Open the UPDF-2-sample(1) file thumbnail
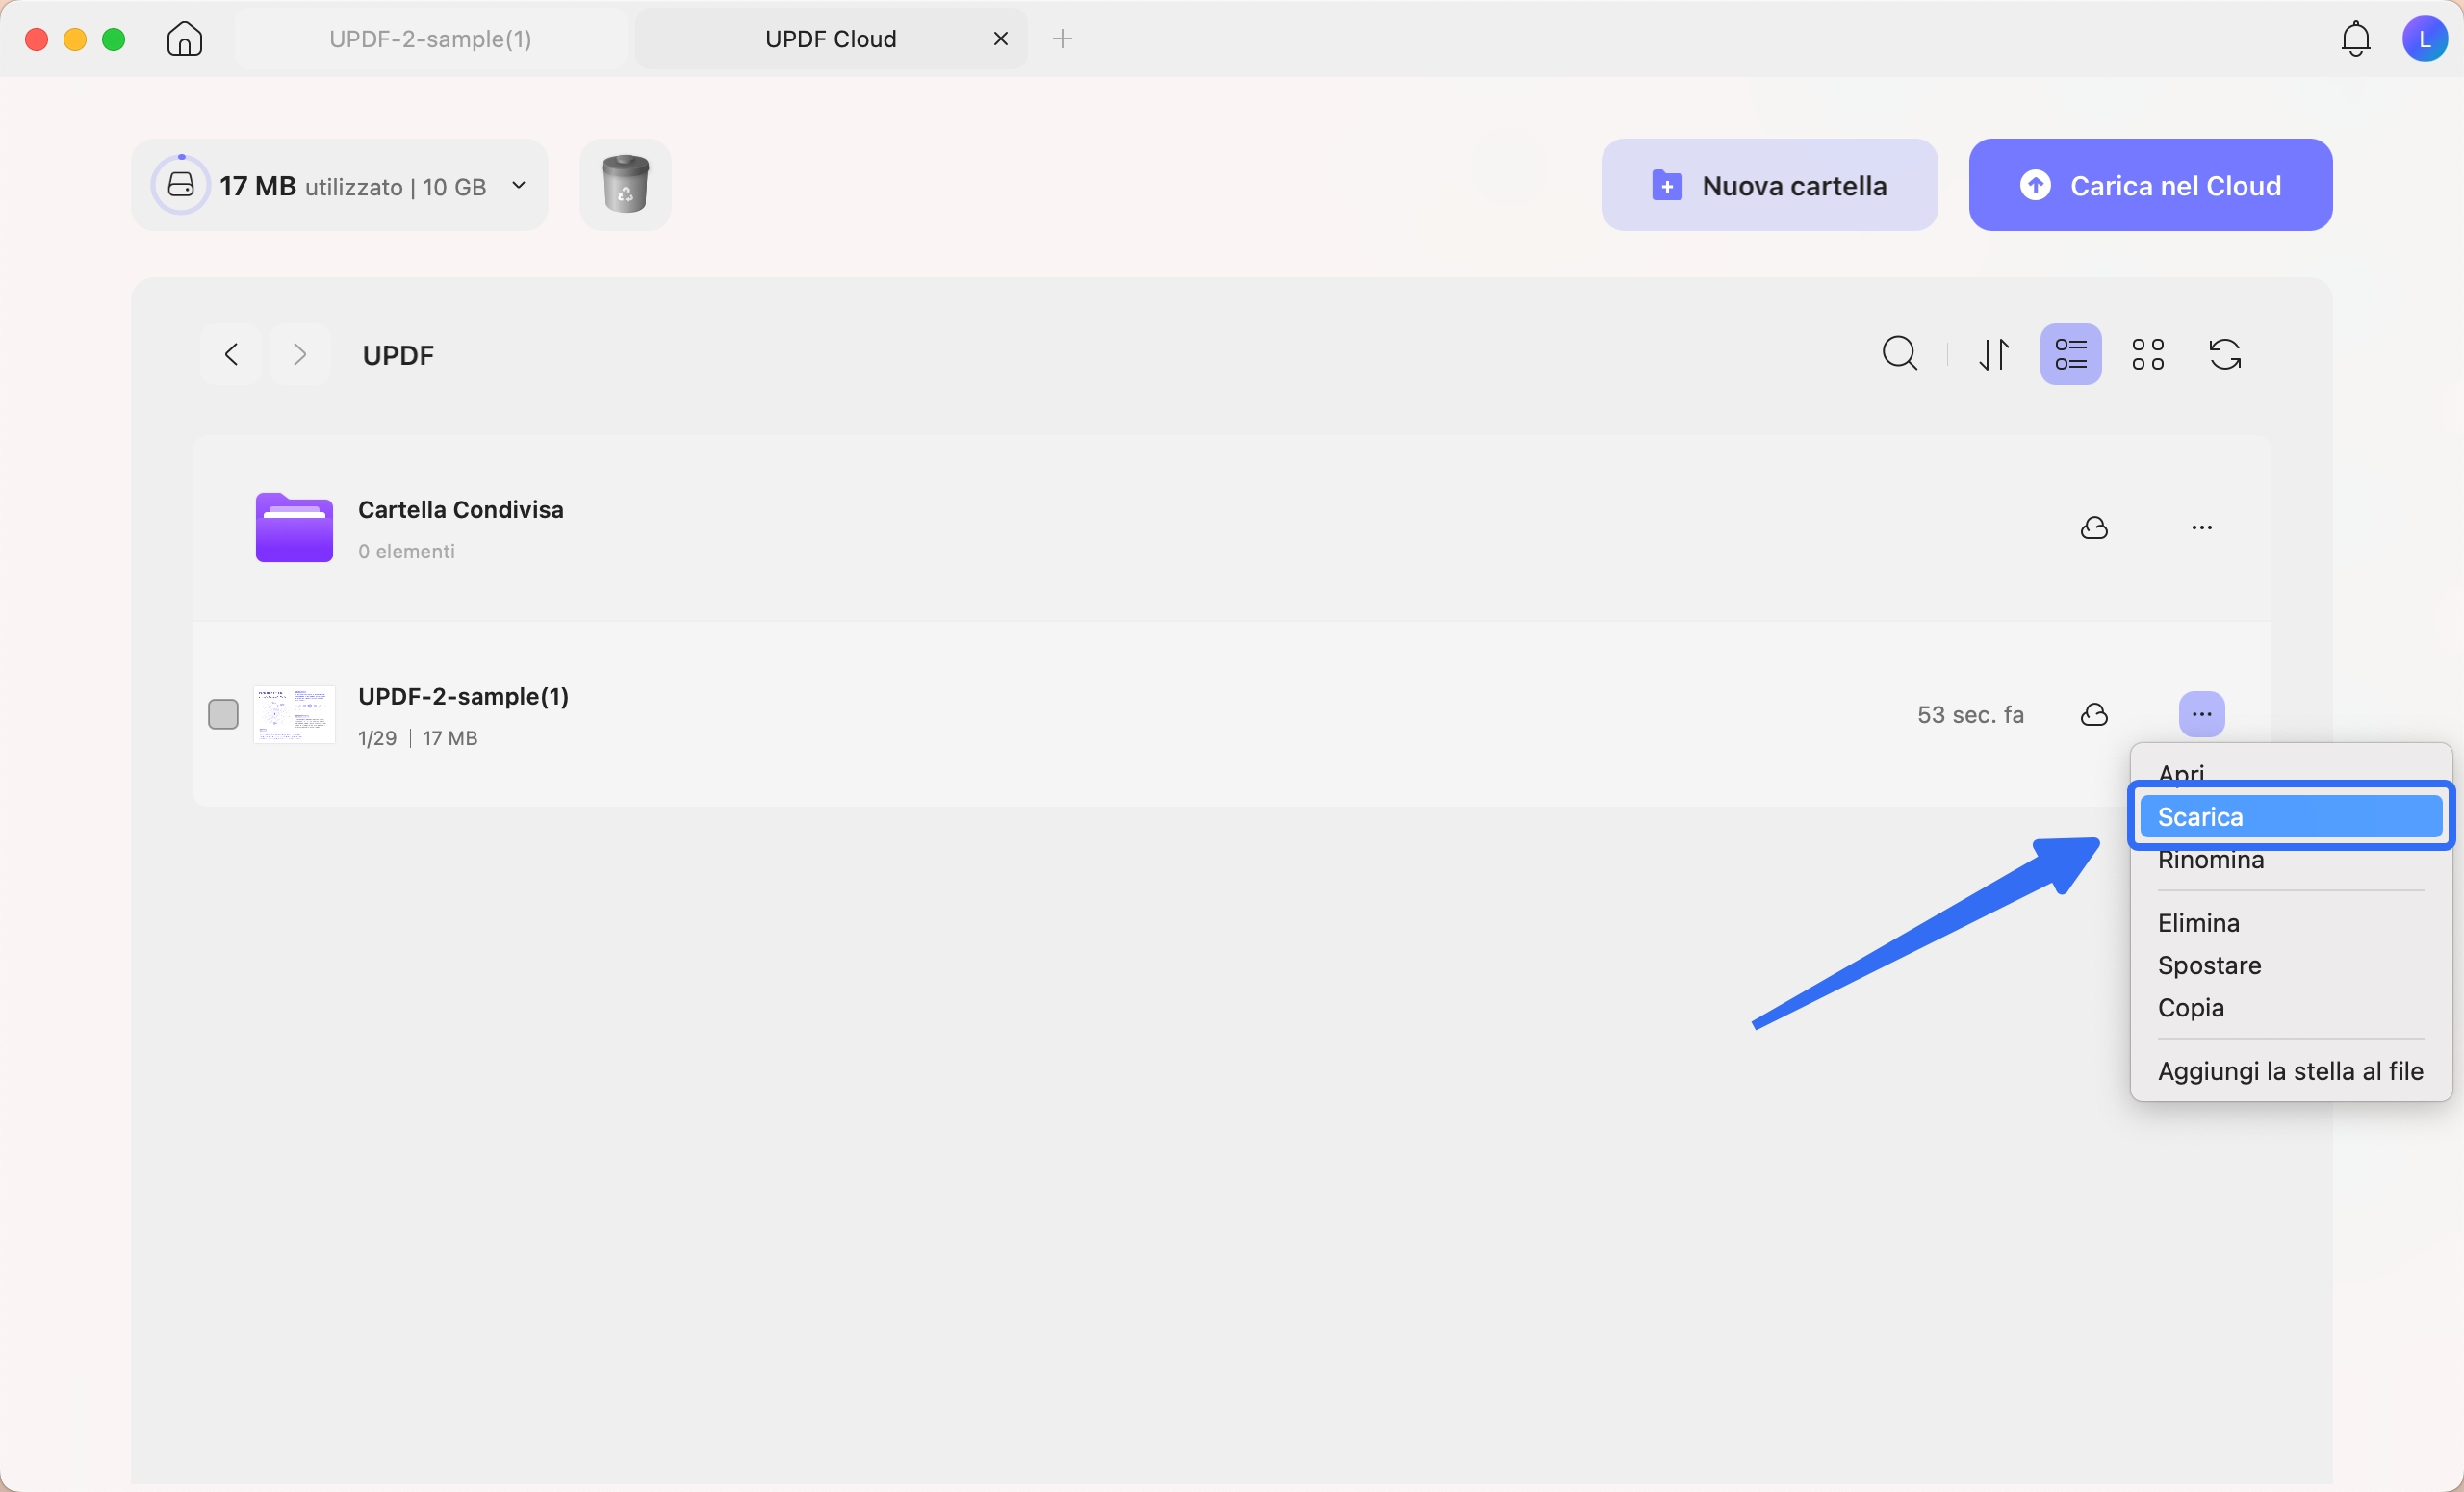Screen dimensions: 2464x1492 pyautogui.click(x=294, y=715)
